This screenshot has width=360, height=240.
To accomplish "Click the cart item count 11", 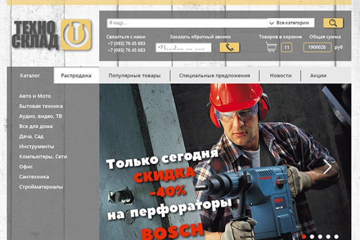I will click(x=286, y=47).
